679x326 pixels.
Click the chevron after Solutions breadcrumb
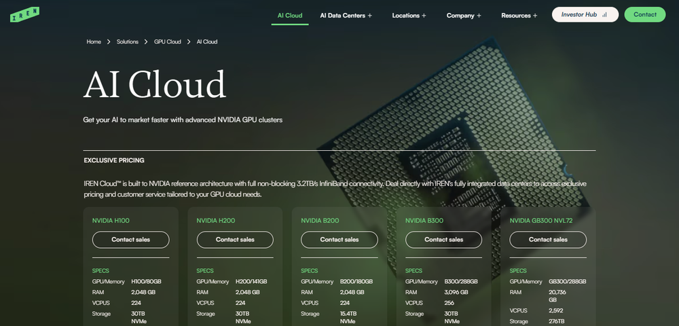(x=147, y=42)
